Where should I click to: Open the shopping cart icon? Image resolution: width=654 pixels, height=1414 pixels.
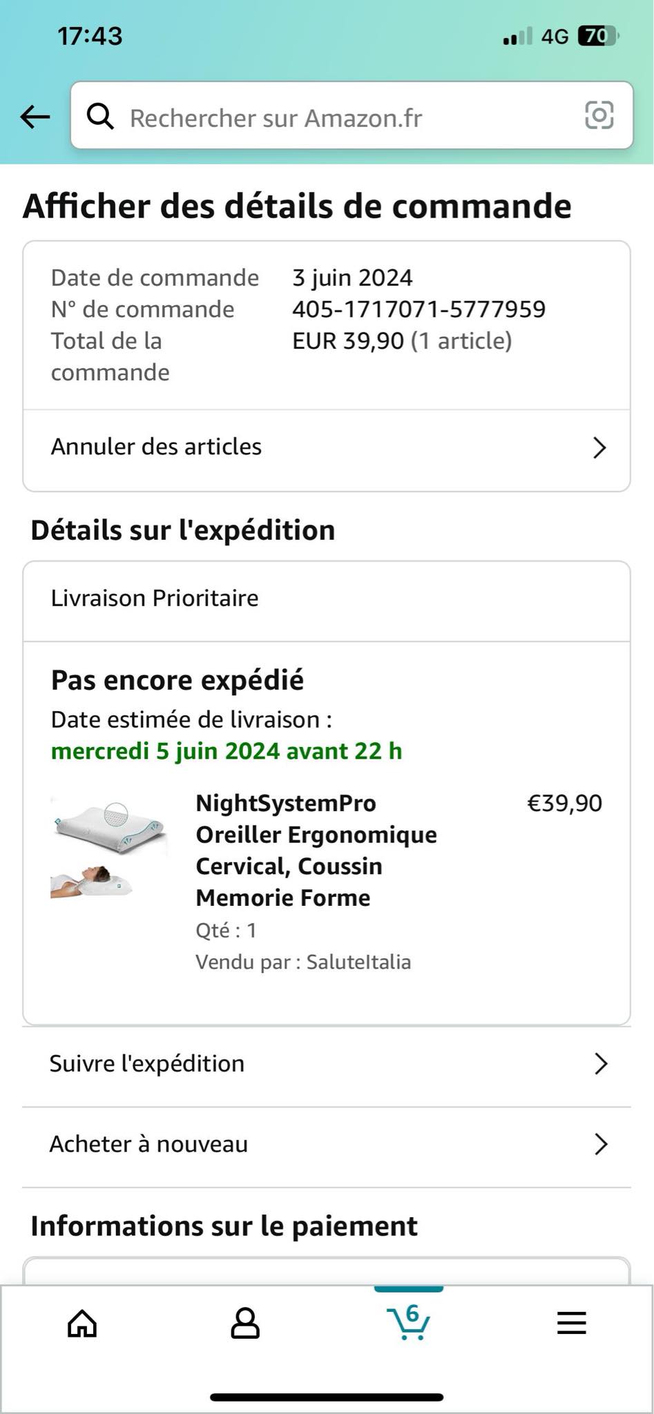[409, 1322]
